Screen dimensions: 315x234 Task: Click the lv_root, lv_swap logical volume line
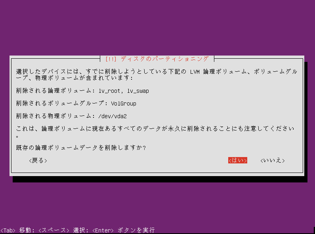click(x=82, y=91)
